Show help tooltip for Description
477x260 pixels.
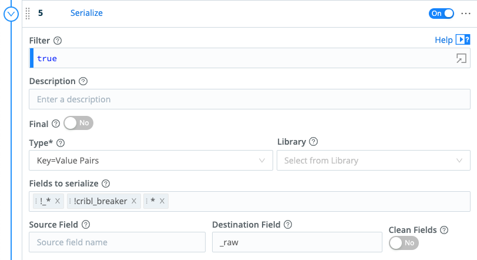coord(83,81)
